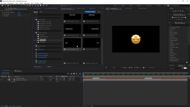Toggle the motion blur icon in the timeline header
Screen dimensions: 190x107
point(77,74)
